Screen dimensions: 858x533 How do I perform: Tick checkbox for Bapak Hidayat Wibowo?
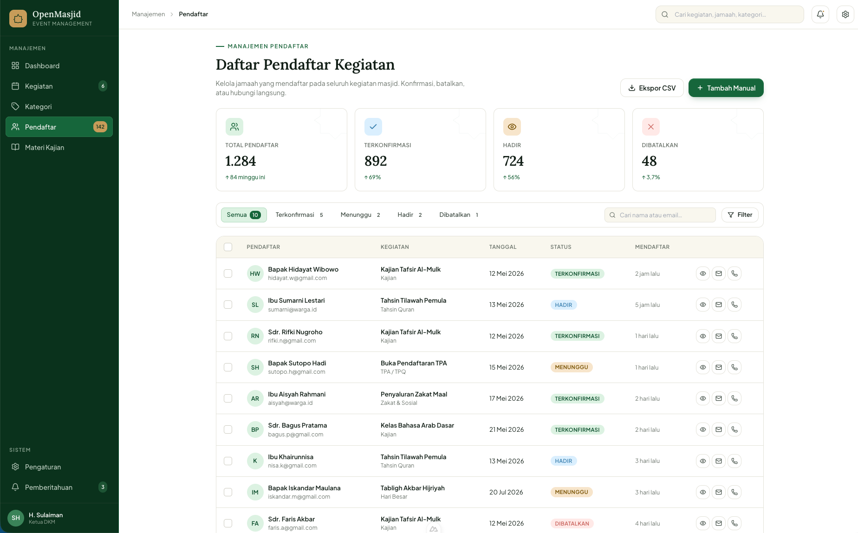pos(228,273)
